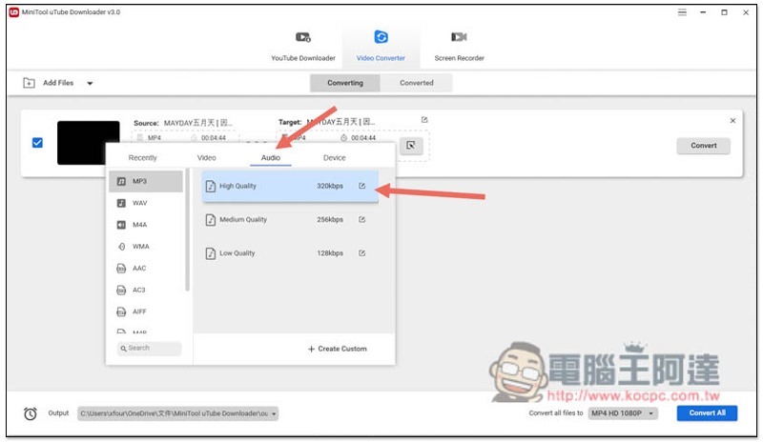Screen dimensions: 763x442
Task: Open Convert all files to dropdown
Action: [x=623, y=413]
